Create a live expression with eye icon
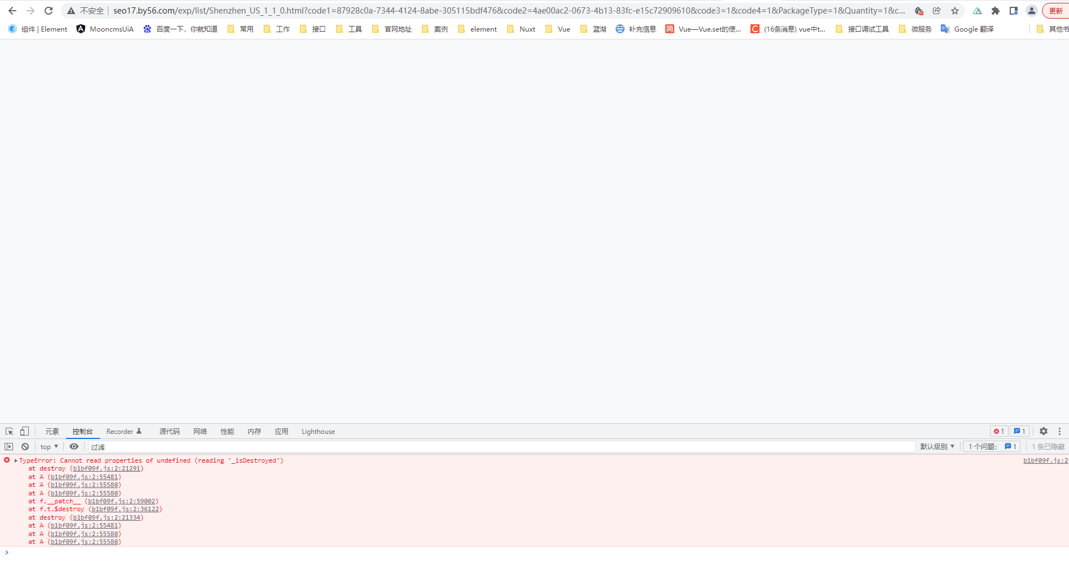Screen dimensions: 1069x562 pyautogui.click(x=73, y=446)
